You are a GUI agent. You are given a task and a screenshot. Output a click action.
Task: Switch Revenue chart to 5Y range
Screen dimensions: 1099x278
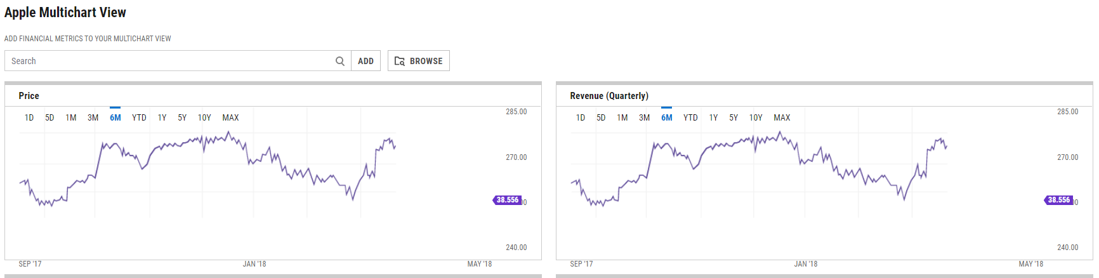pos(734,117)
